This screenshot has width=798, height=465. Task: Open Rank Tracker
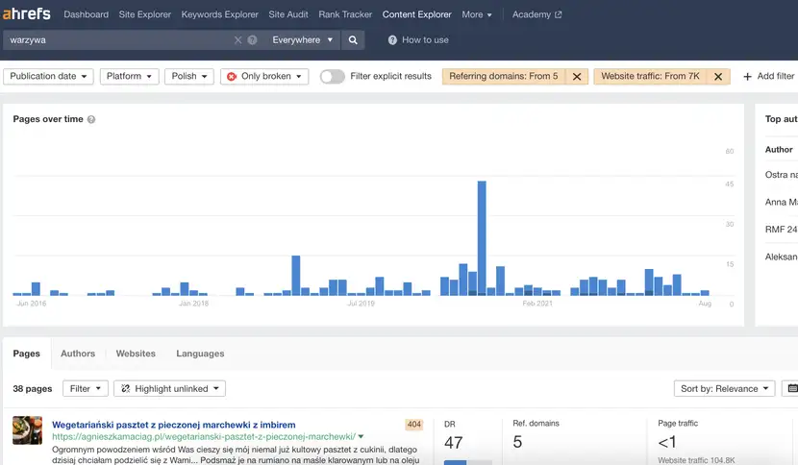click(x=345, y=14)
